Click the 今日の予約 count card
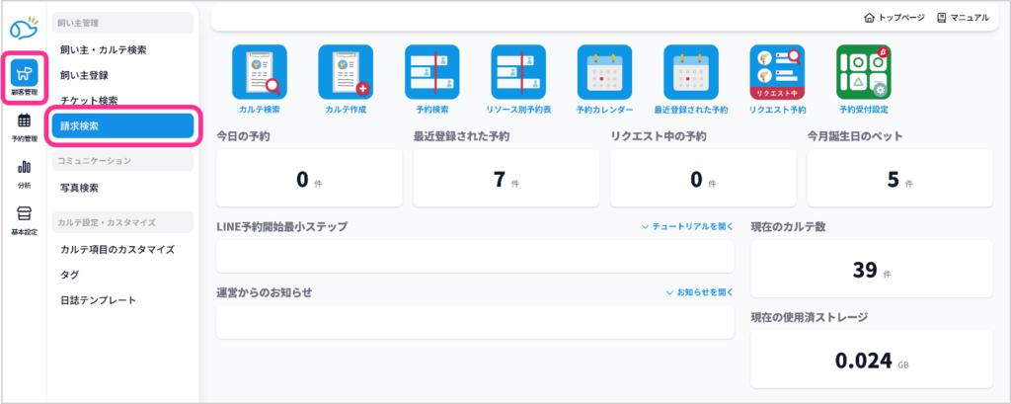The height and width of the screenshot is (404, 1011). point(308,179)
